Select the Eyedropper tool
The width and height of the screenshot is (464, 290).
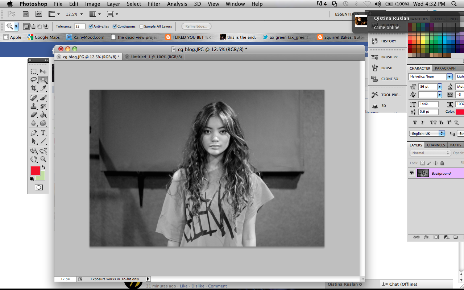pos(43,88)
